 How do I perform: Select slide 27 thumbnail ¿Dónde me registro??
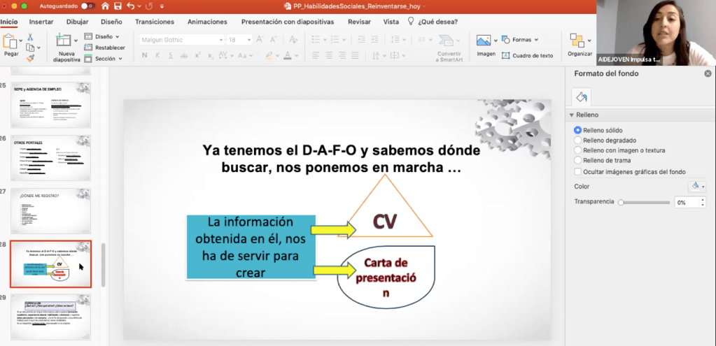pyautogui.click(x=50, y=210)
